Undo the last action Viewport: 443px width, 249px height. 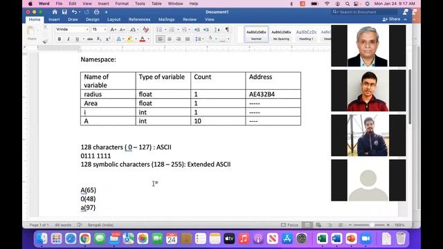(x=74, y=12)
